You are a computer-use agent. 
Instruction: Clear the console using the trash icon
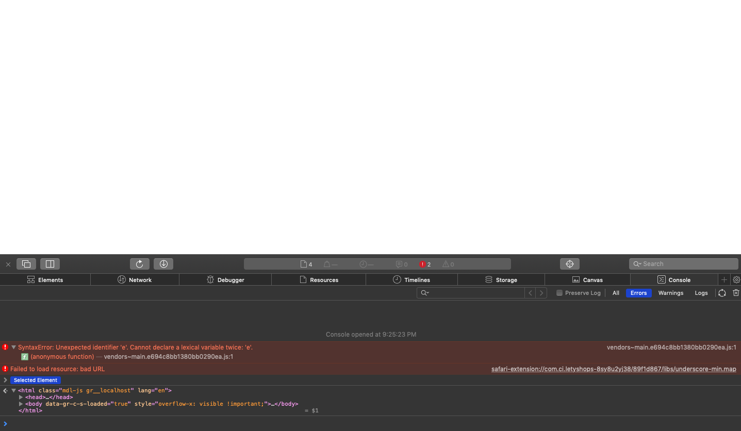coord(735,292)
